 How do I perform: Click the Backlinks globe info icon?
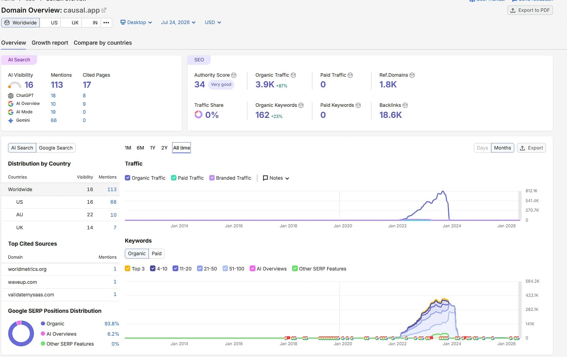point(405,105)
